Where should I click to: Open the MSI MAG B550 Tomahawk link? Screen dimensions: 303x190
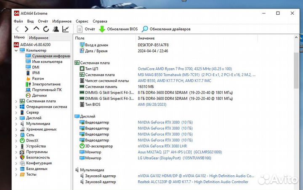(197, 75)
